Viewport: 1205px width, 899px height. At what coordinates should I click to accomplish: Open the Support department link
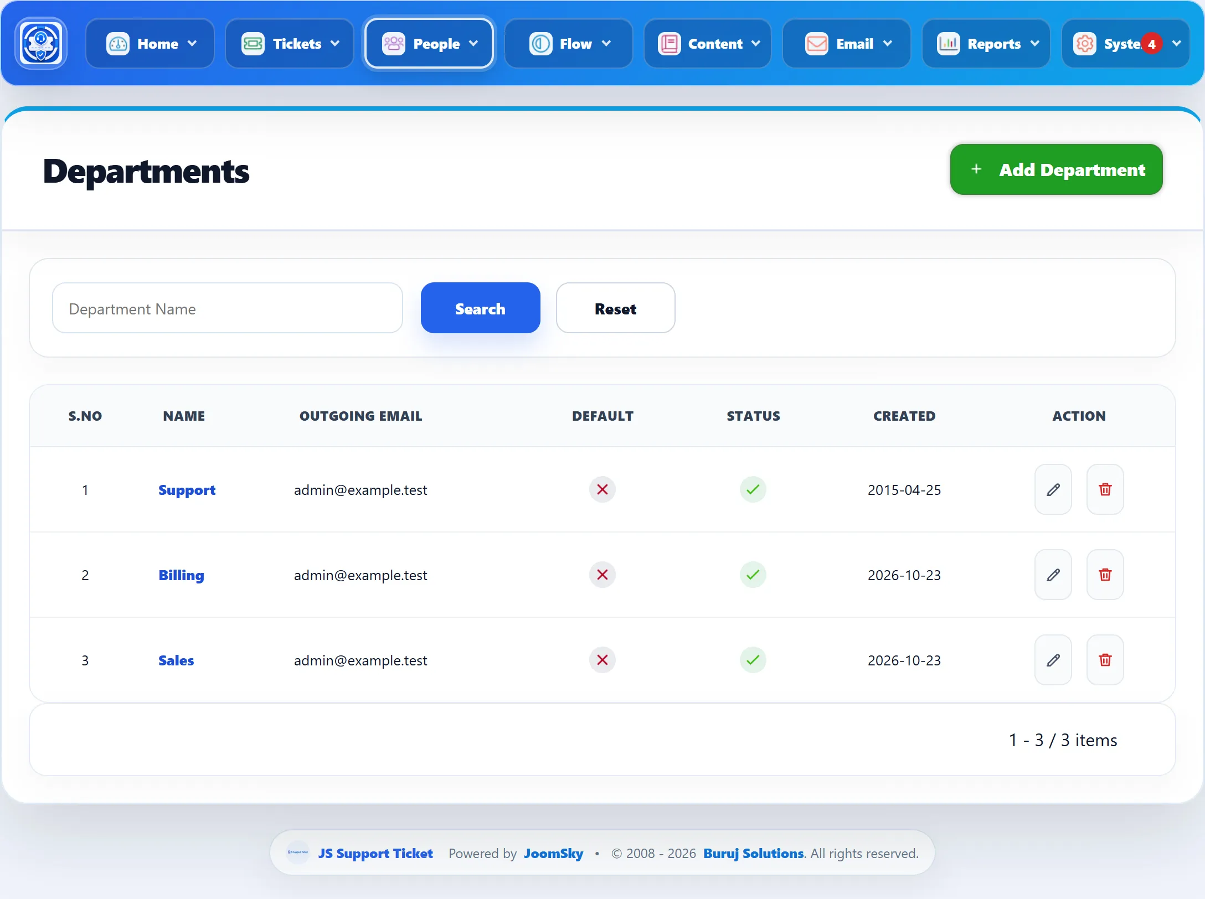pyautogui.click(x=187, y=490)
